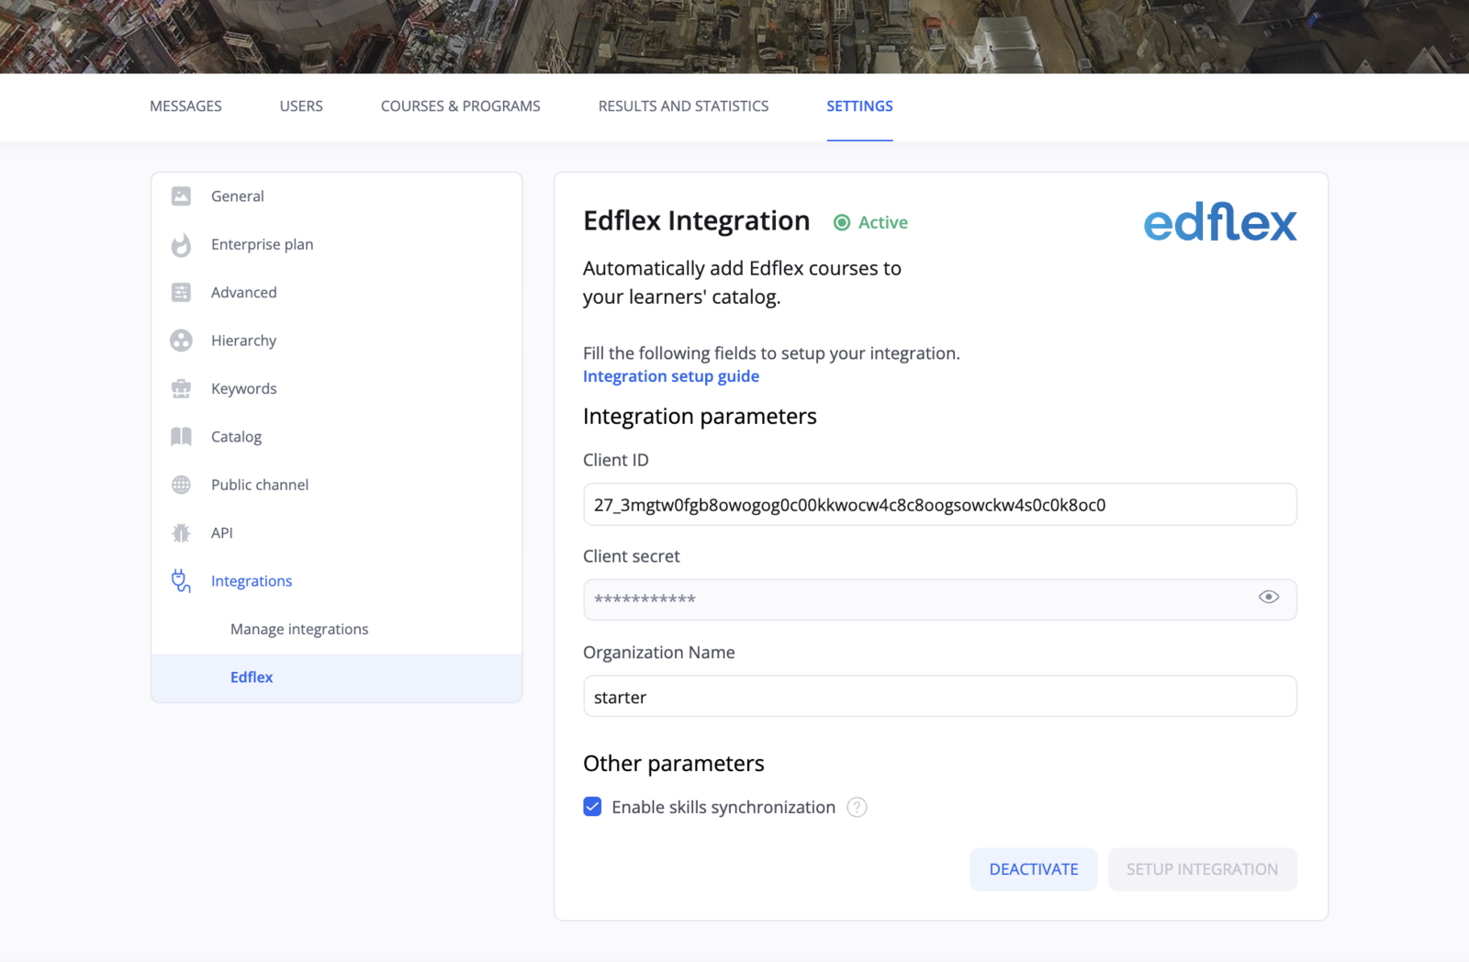This screenshot has width=1469, height=962.
Task: Click the Organization Name field
Action: 940,696
